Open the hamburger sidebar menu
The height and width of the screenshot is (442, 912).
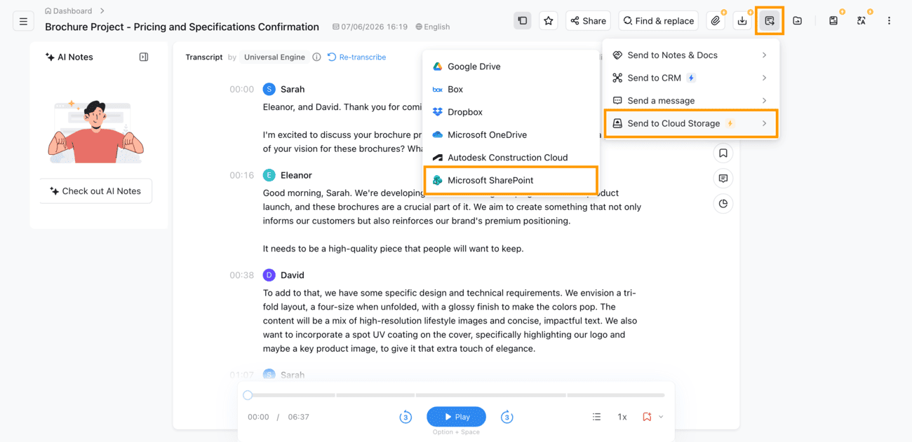point(23,21)
